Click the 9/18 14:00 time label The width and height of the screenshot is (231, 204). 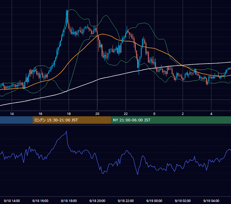click(12, 201)
